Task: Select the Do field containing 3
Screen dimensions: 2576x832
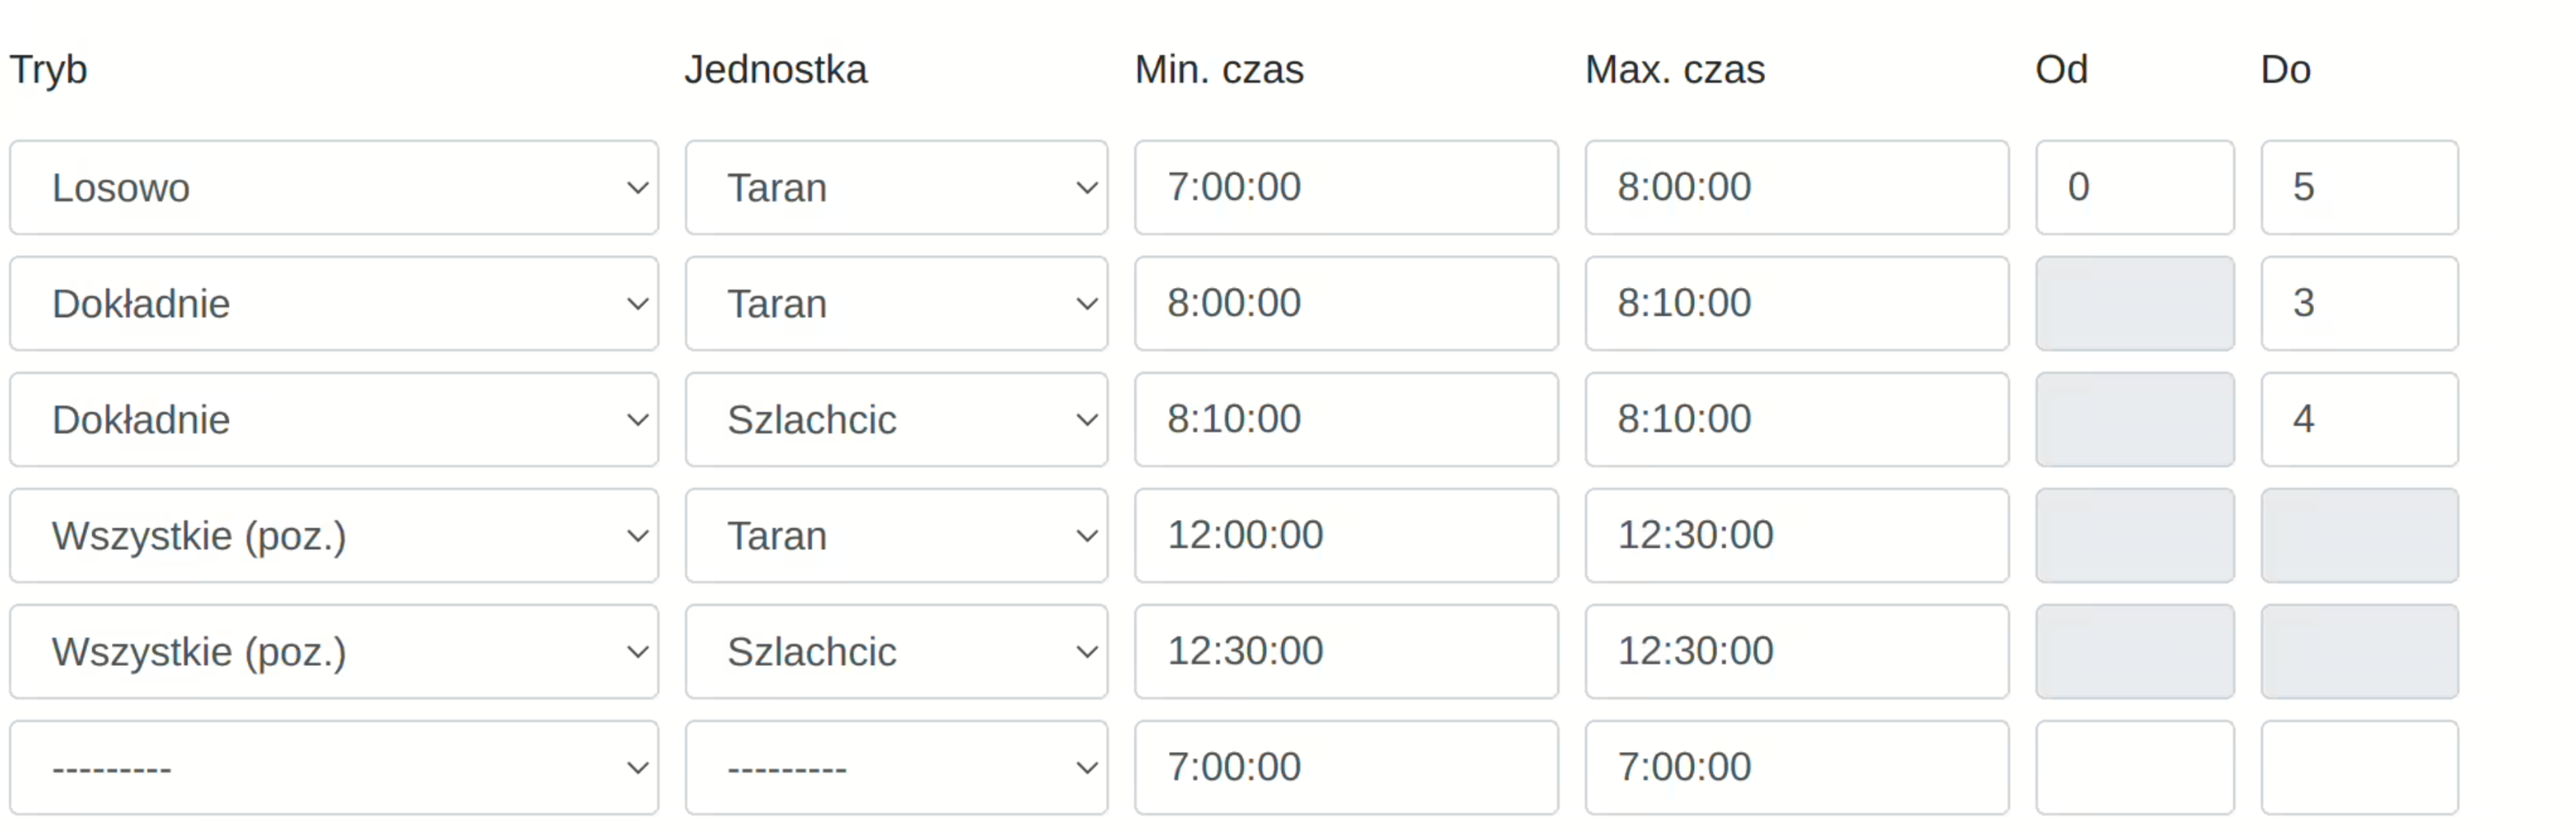Action: coord(2360,303)
